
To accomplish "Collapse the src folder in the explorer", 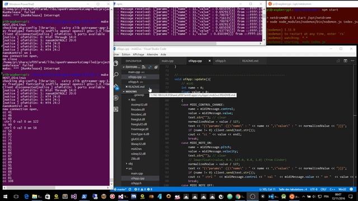I will click(127, 169).
